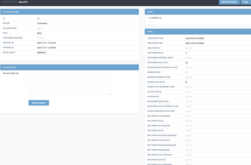Focus the comment text area
The image size is (251, 165).
(x=69, y=85)
